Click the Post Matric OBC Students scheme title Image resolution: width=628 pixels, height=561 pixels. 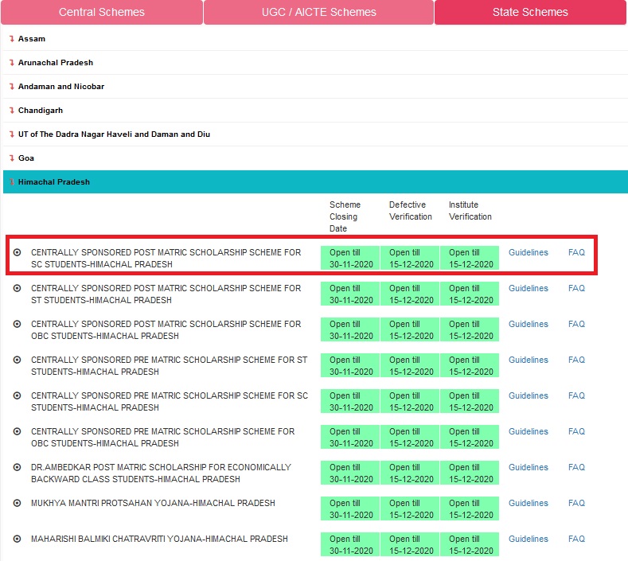[166, 330]
